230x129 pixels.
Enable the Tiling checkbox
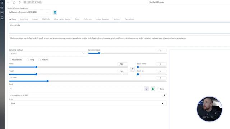(28, 60)
